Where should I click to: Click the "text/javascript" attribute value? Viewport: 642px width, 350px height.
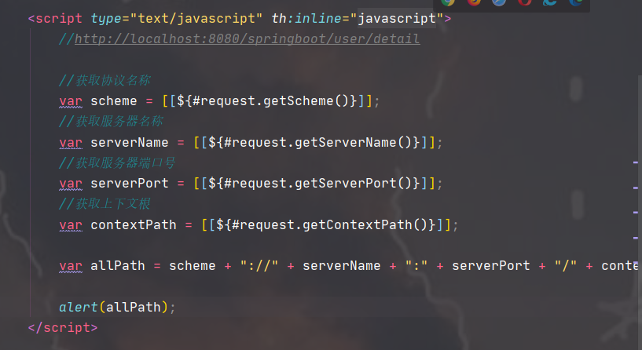point(196,18)
